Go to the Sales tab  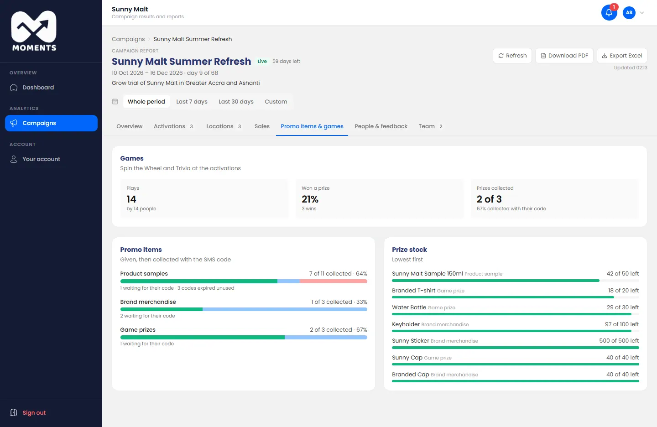(x=262, y=126)
